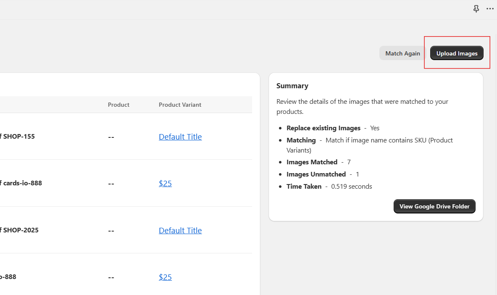The height and width of the screenshot is (295, 497).
Task: Open the three-dot more options menu
Action: [x=490, y=8]
